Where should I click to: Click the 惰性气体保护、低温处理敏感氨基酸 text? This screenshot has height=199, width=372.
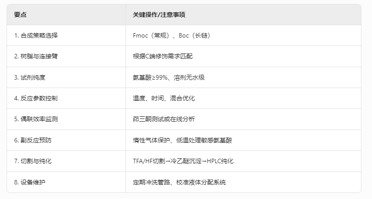(182, 140)
